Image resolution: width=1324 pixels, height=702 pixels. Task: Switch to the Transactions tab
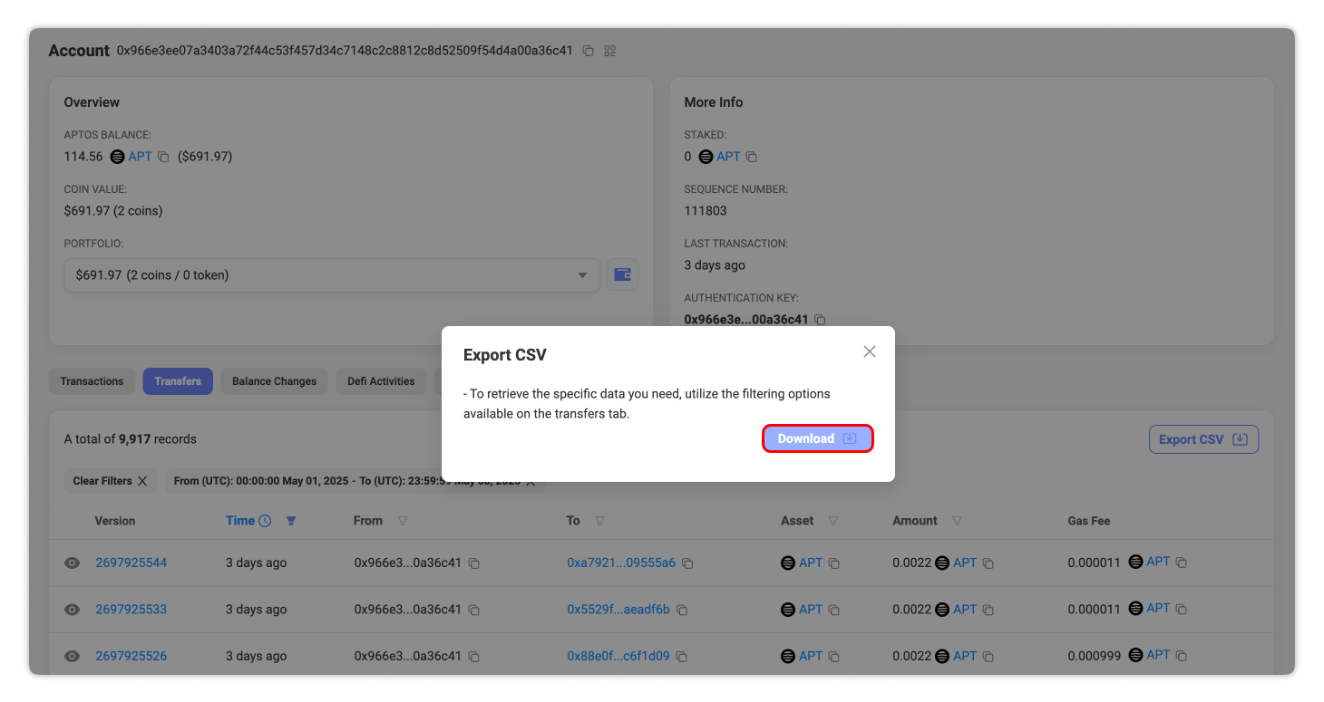[x=92, y=381]
